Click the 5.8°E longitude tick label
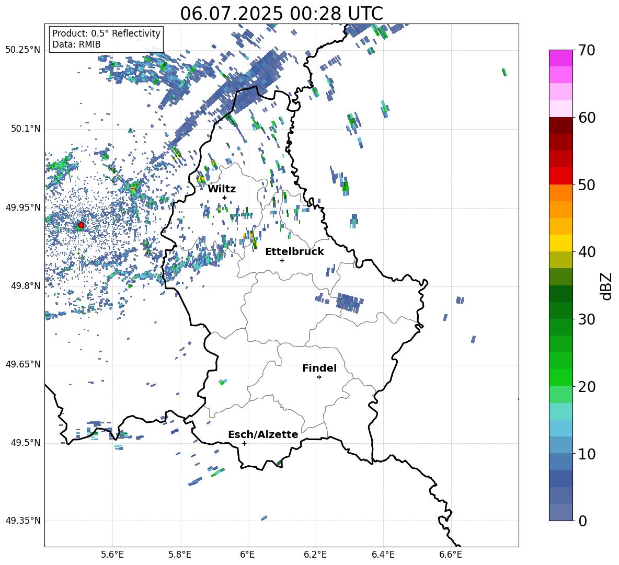This screenshot has width=619, height=565. (180, 555)
